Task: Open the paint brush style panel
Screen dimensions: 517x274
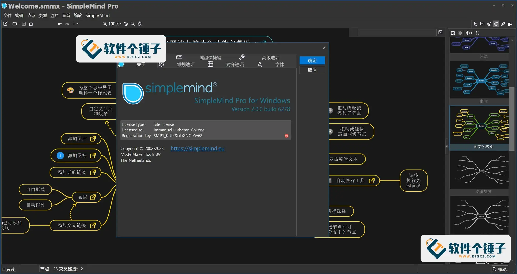Action: click(503, 24)
